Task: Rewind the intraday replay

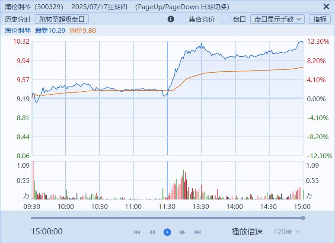Action: coord(152,232)
